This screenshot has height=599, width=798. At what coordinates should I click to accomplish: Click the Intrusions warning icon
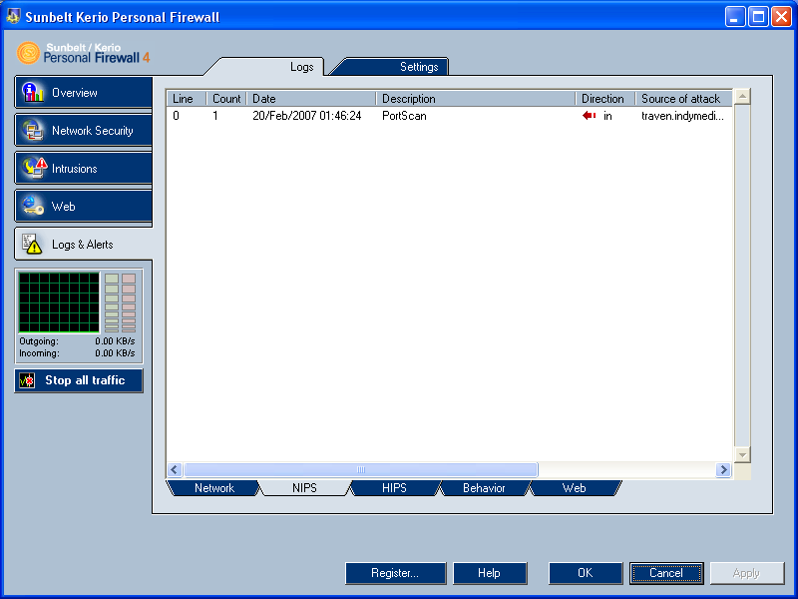[x=34, y=168]
